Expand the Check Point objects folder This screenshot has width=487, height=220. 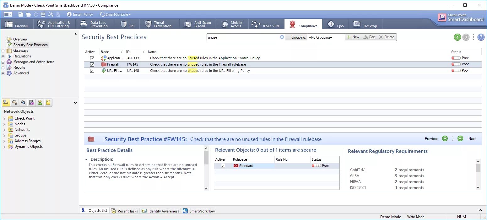point(4,118)
